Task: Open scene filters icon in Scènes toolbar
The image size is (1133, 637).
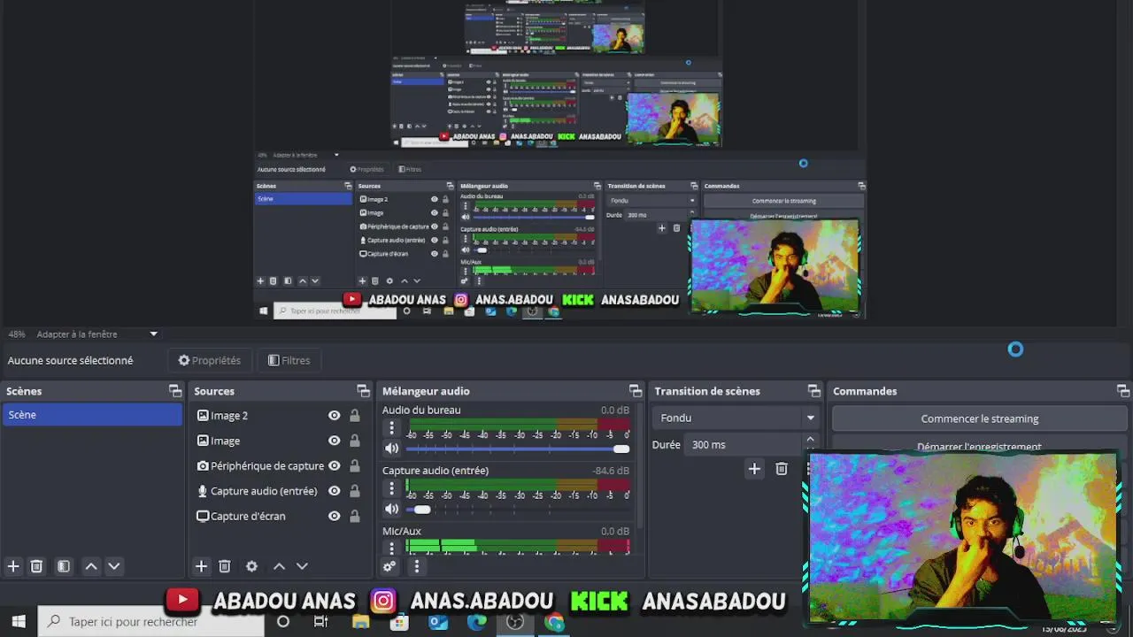Action: click(x=64, y=566)
